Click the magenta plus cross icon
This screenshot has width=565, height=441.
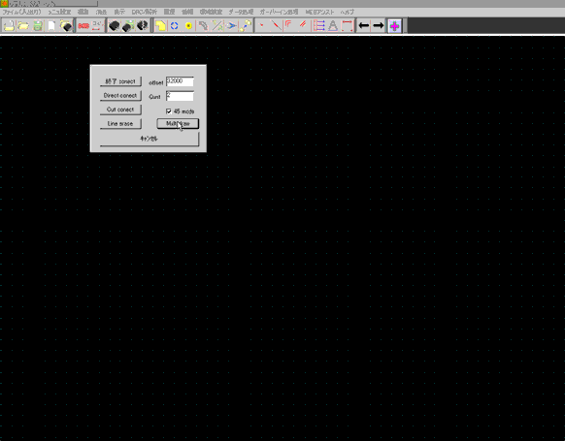(394, 26)
